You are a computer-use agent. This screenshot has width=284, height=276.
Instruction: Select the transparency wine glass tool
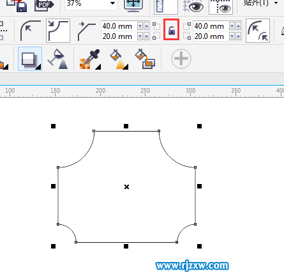pyautogui.click(x=58, y=59)
